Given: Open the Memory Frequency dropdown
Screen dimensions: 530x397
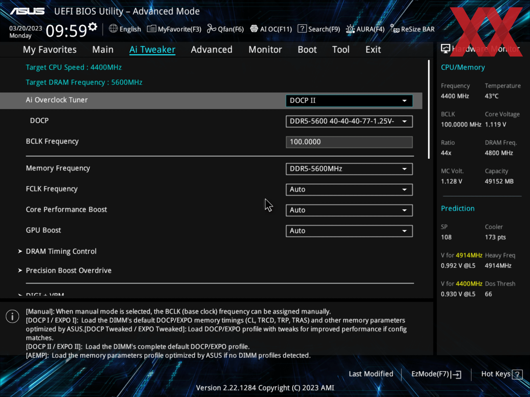Looking at the screenshot, I should pyautogui.click(x=349, y=169).
